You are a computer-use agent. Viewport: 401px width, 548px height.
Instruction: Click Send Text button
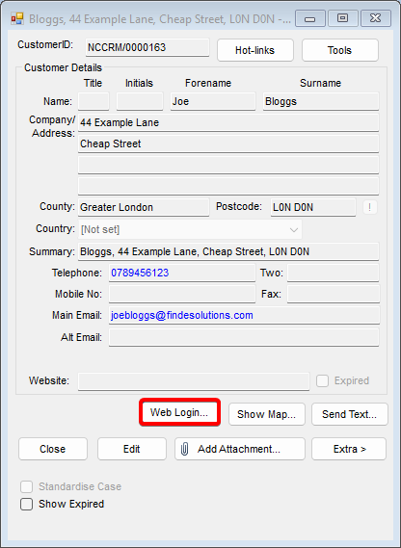350,414
